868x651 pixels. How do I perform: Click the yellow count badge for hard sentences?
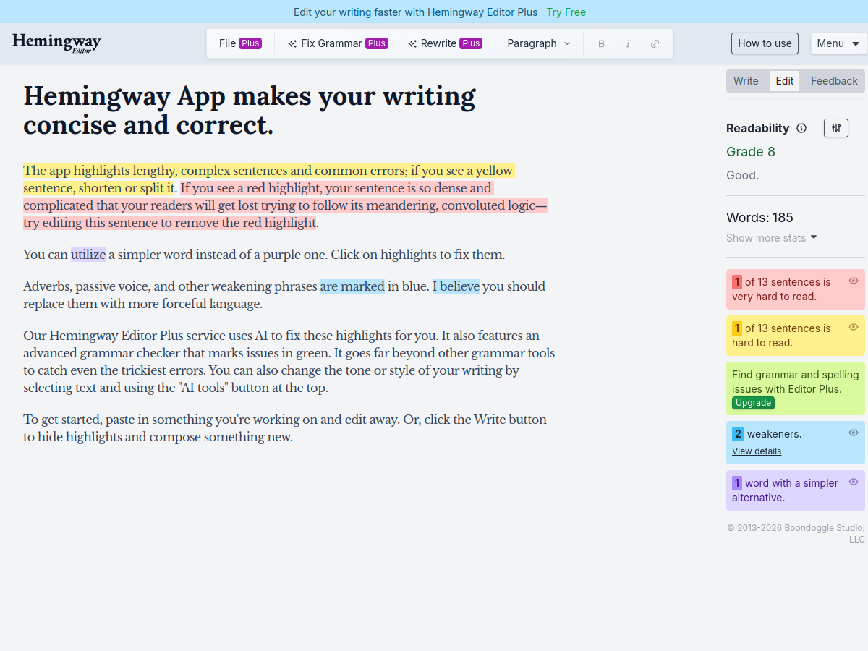737,328
